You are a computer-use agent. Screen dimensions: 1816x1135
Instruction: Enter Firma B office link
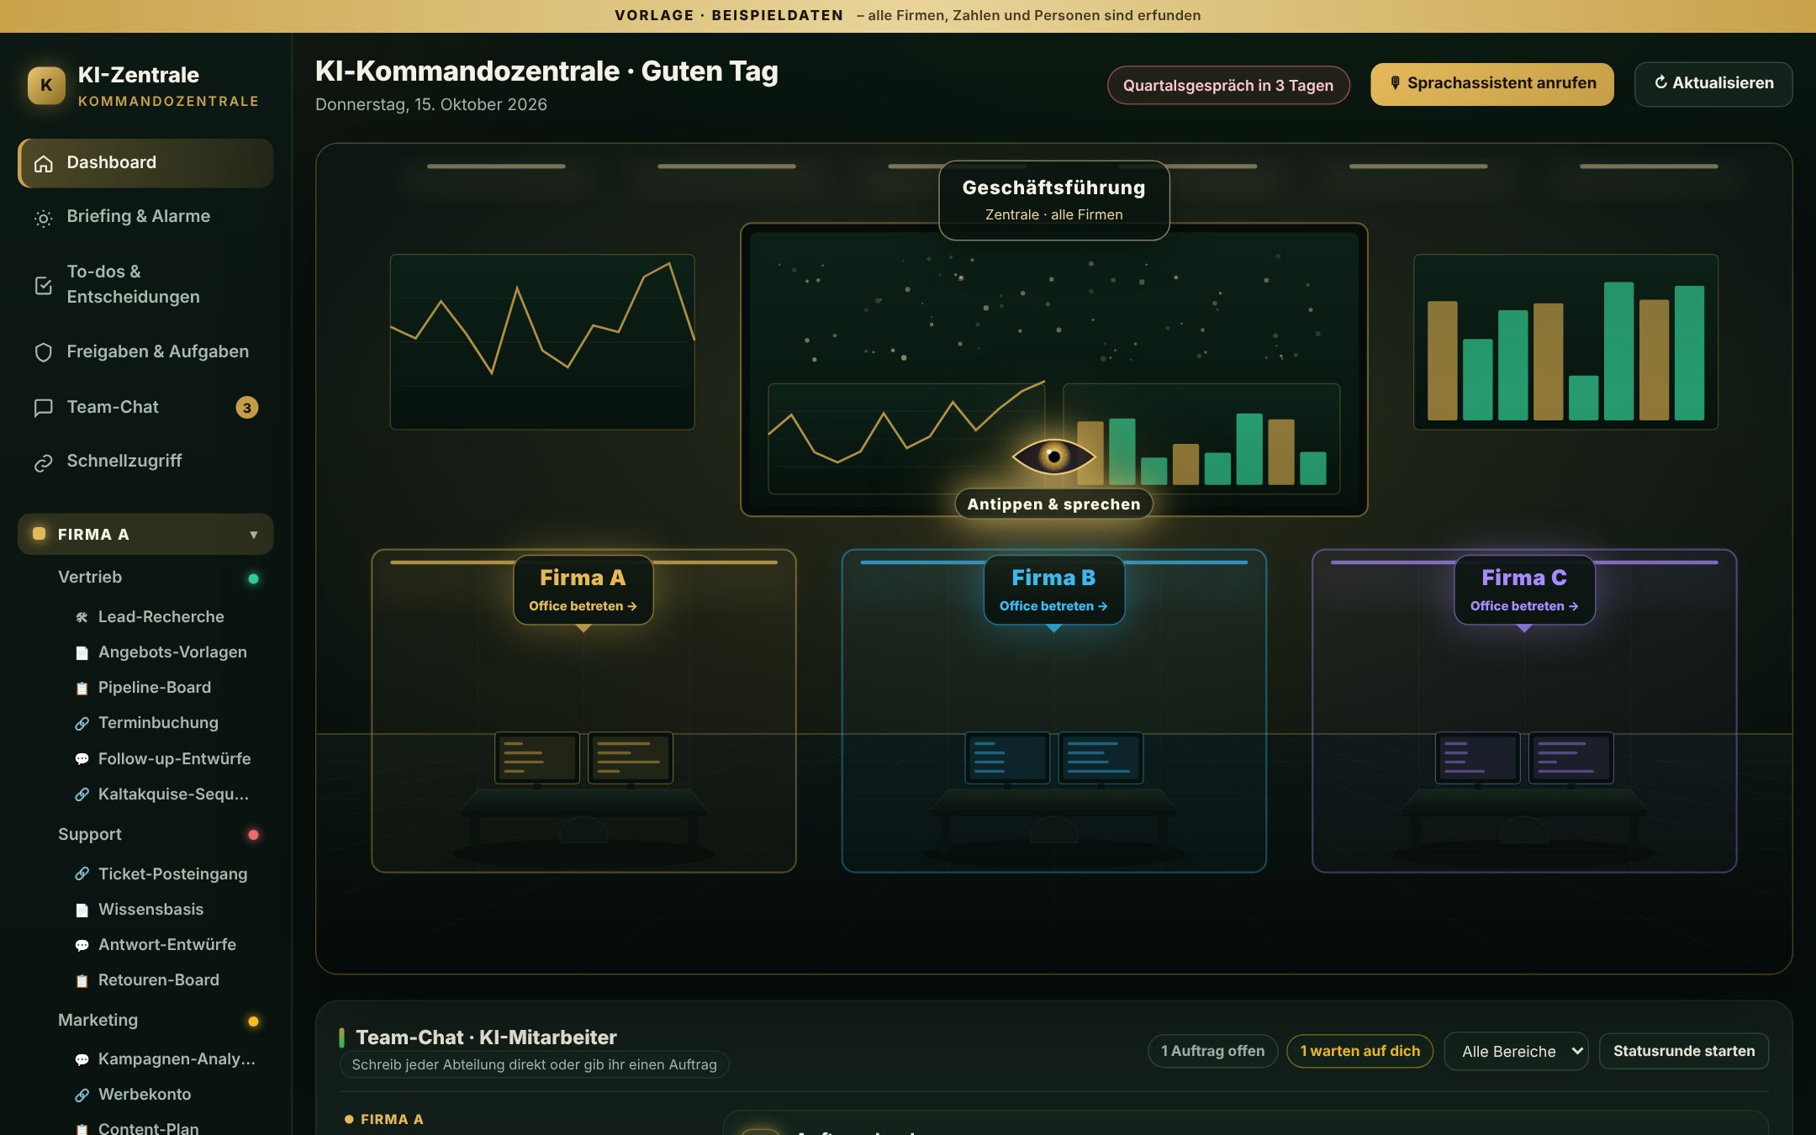point(1053,606)
